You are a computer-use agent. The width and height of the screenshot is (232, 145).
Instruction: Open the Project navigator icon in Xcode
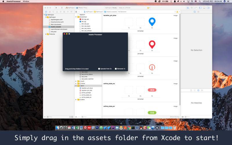(x=46, y=12)
